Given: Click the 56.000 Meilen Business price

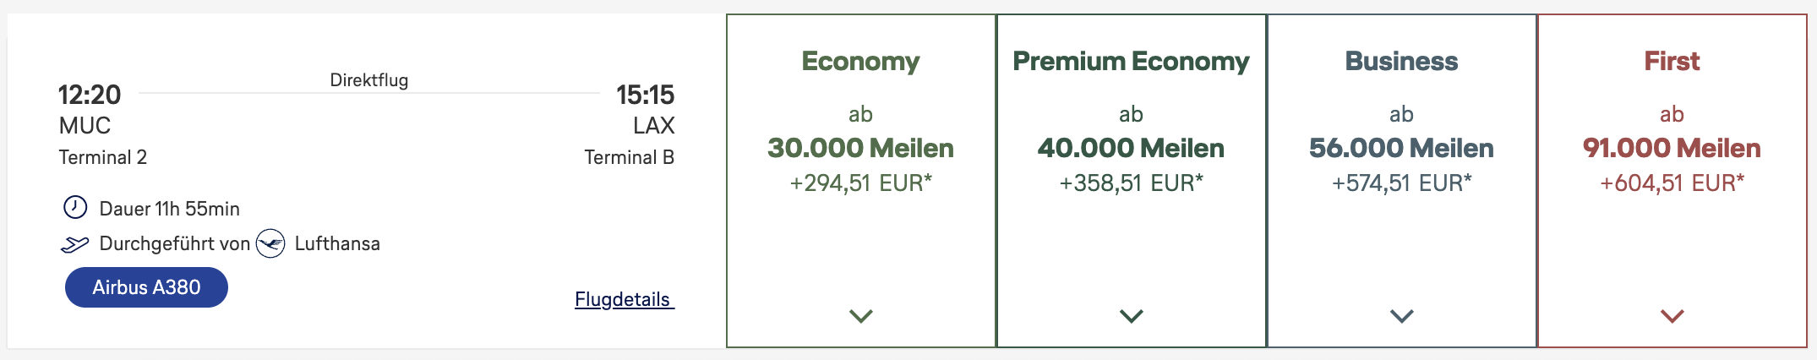Looking at the screenshot, I should click(x=1401, y=149).
